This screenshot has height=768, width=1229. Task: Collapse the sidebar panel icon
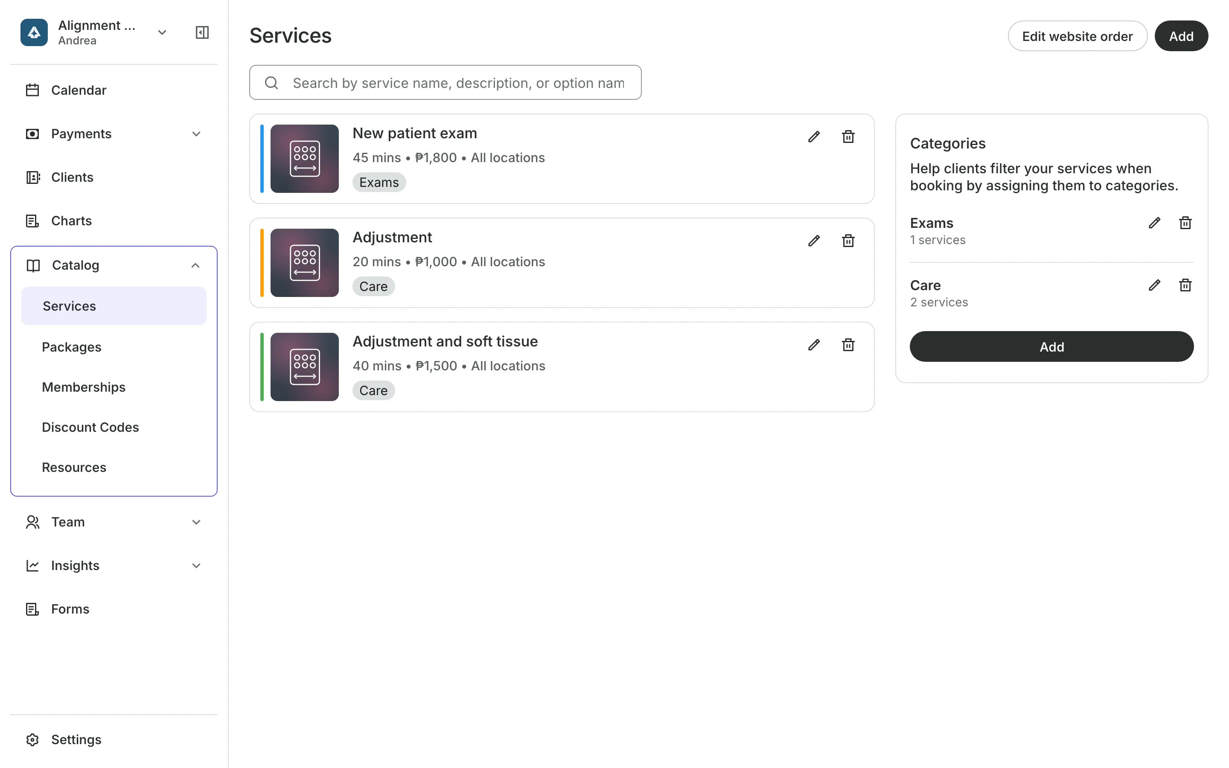click(202, 32)
